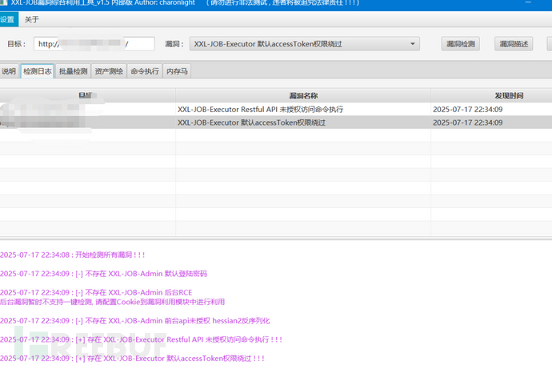This screenshot has width=552, height=365.
Task: Open the 命令执行 tab
Action: coord(145,71)
